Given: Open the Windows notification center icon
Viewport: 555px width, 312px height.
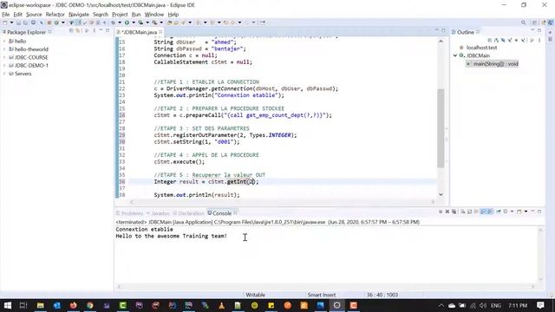Looking at the screenshot, I should coord(540,305).
